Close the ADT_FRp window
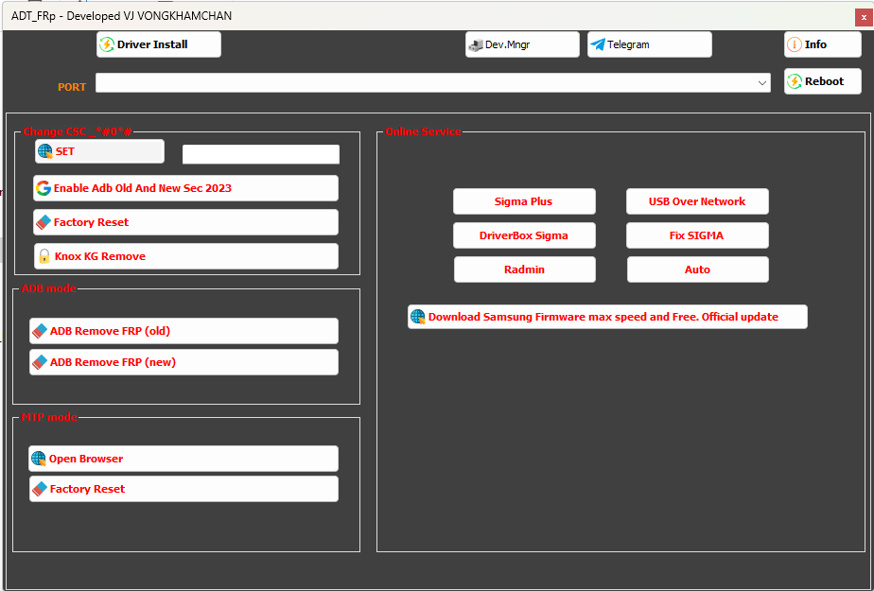This screenshot has width=874, height=591. (x=864, y=18)
